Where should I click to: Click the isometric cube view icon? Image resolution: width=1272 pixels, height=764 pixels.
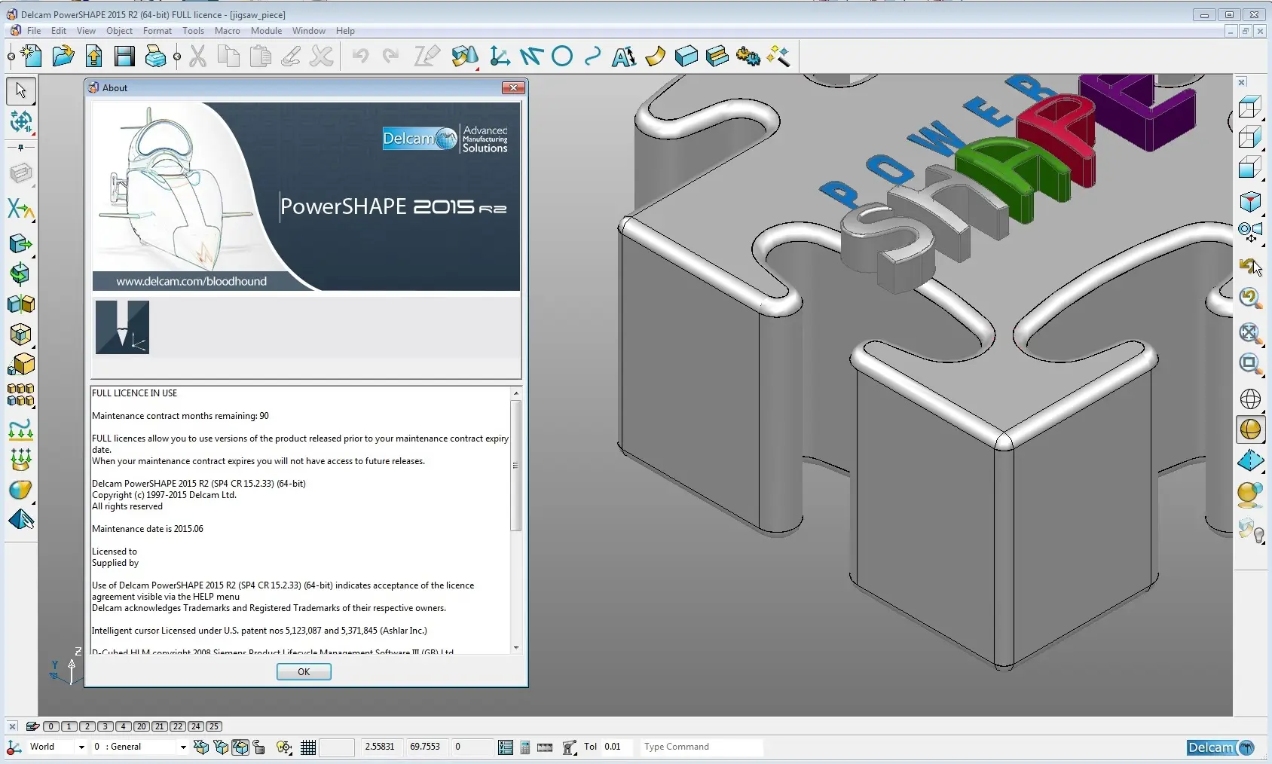[1250, 201]
